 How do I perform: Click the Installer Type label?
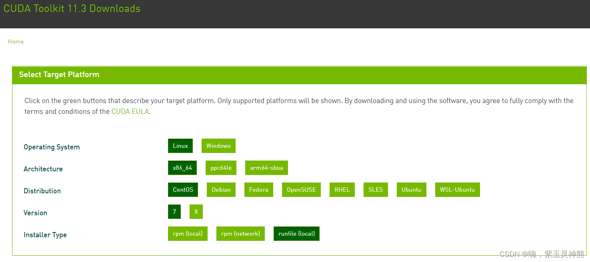tap(45, 235)
